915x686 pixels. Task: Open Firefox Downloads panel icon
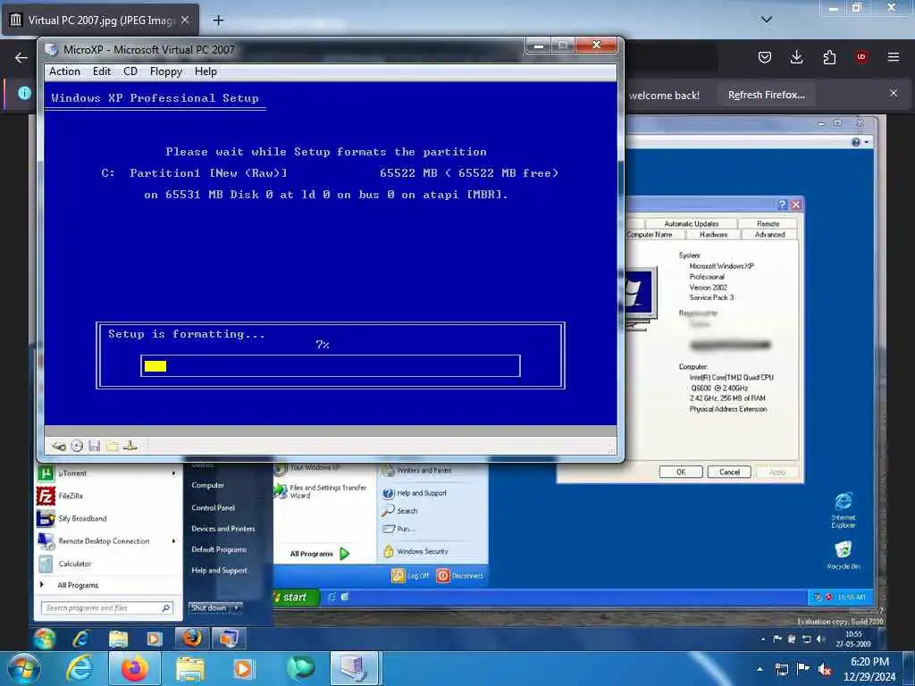[x=796, y=57]
